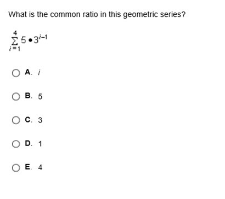Click the bold letter A label
Screen dimensions: 225x199
coord(28,72)
